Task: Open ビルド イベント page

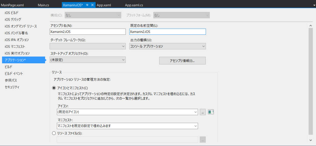Action: point(14,74)
